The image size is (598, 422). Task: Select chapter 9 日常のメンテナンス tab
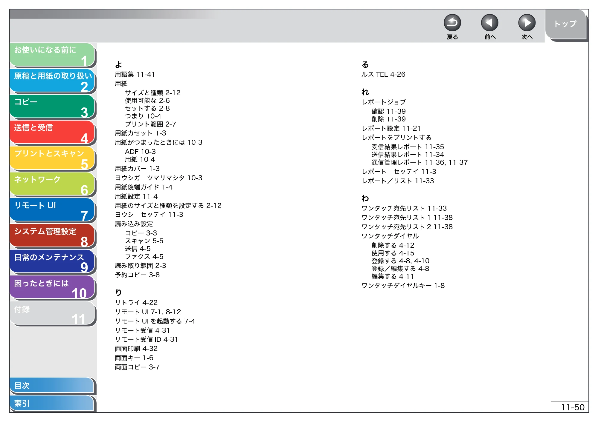(x=52, y=262)
